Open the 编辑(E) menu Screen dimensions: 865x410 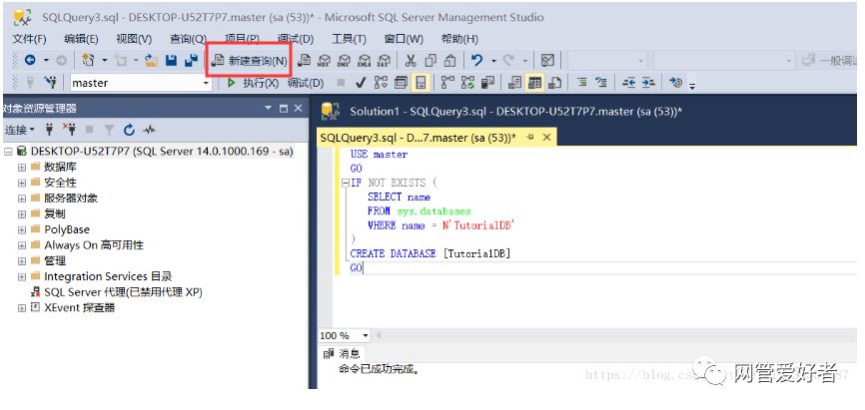pyautogui.click(x=81, y=39)
